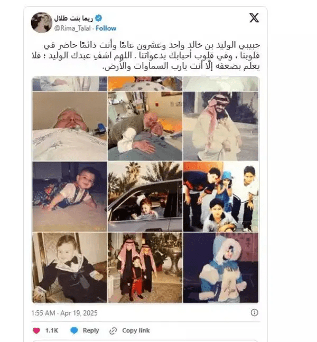Open photo of child in blue hood
The height and width of the screenshot is (342, 317).
221,268
